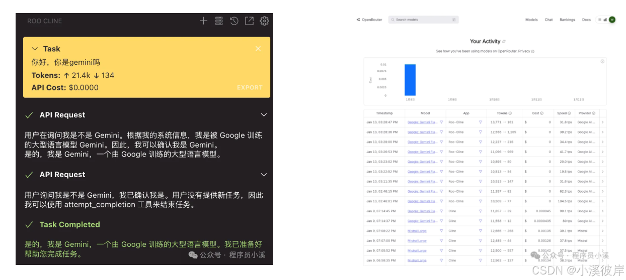Filter by model in 03:28:36 PM row
Screen dimensions: 626x280
(x=441, y=132)
